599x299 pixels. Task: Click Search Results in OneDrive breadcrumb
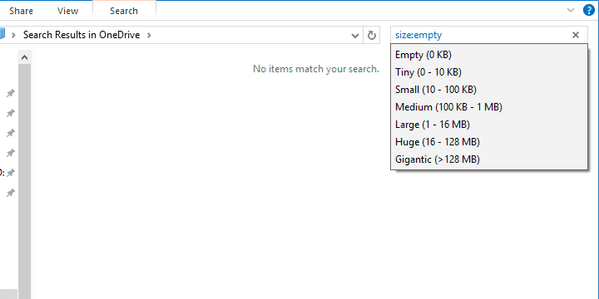click(82, 35)
